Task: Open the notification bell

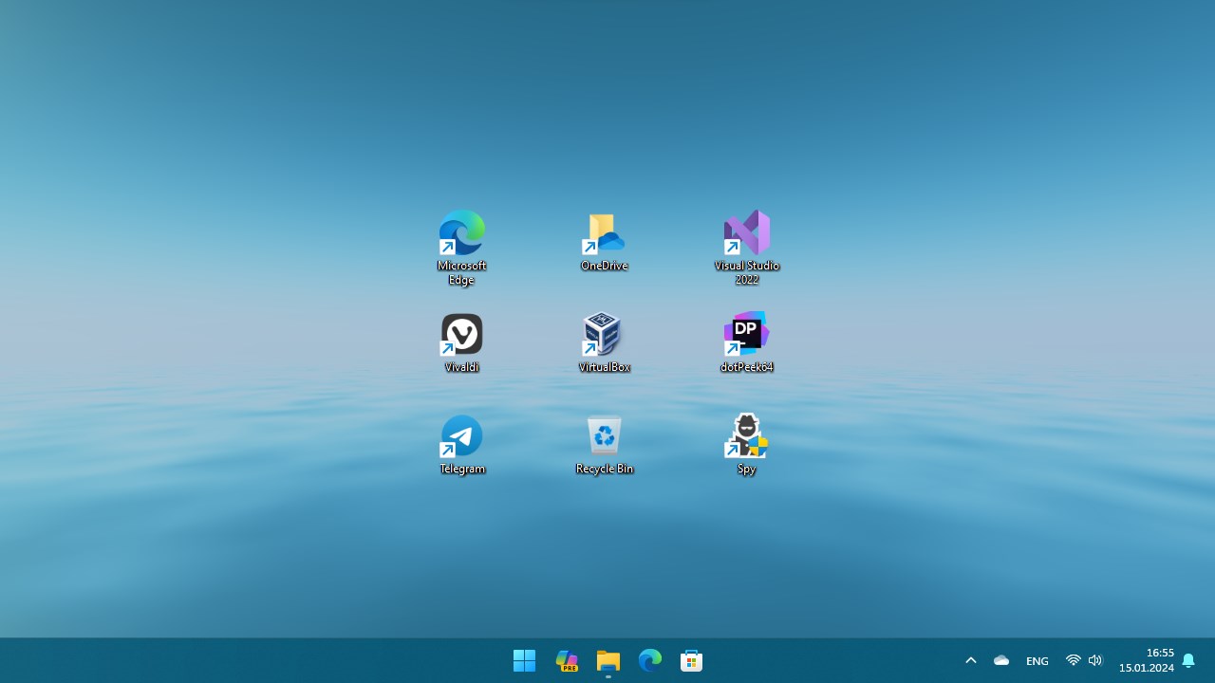Action: 1188,660
